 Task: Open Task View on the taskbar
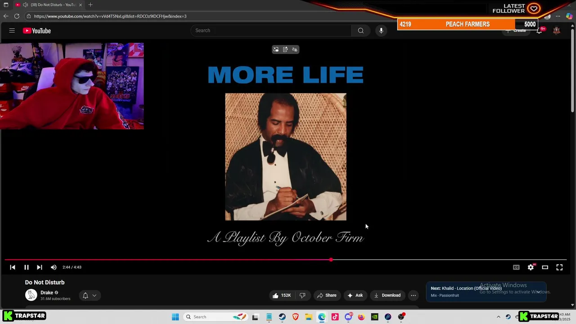(255, 317)
